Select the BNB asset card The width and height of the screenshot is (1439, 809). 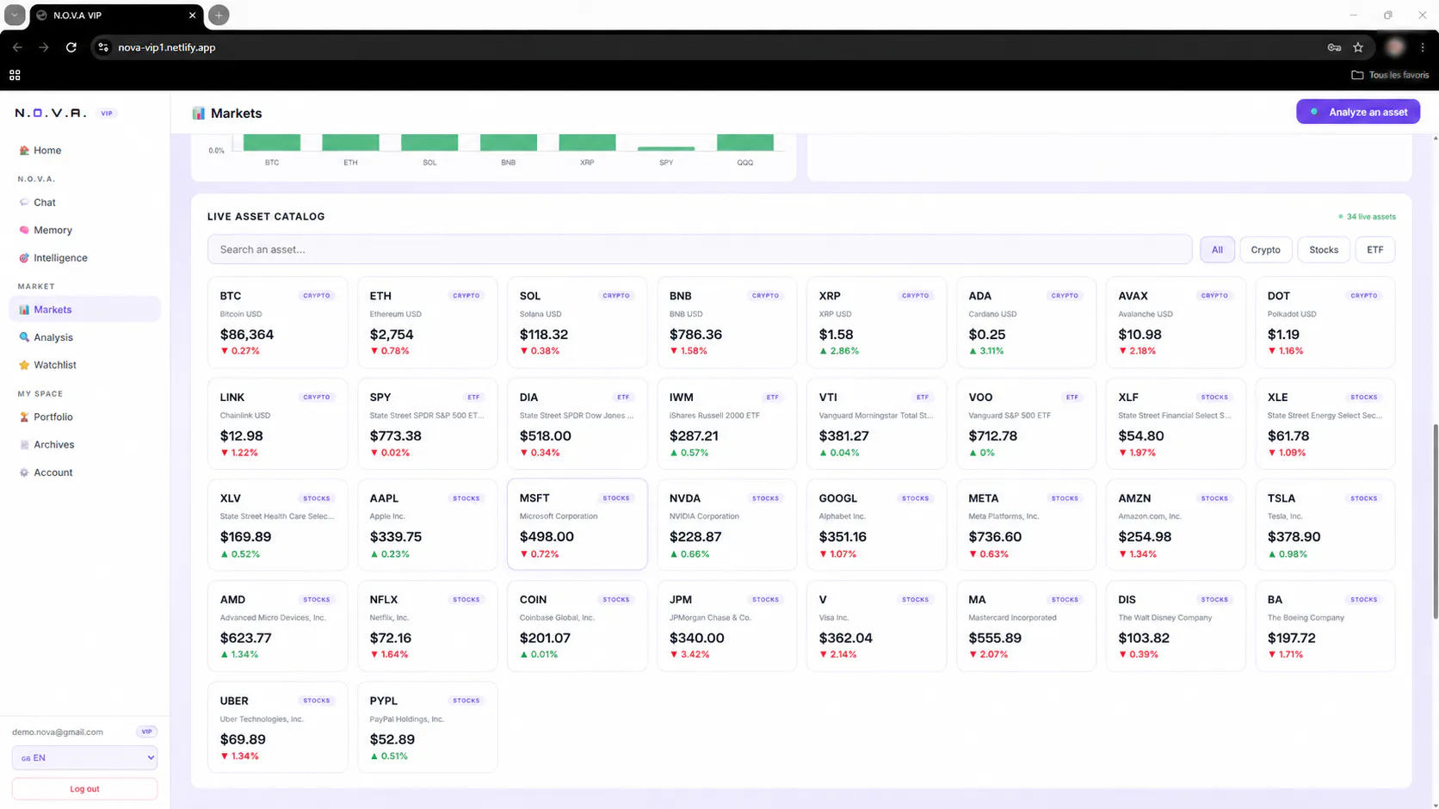pyautogui.click(x=727, y=323)
